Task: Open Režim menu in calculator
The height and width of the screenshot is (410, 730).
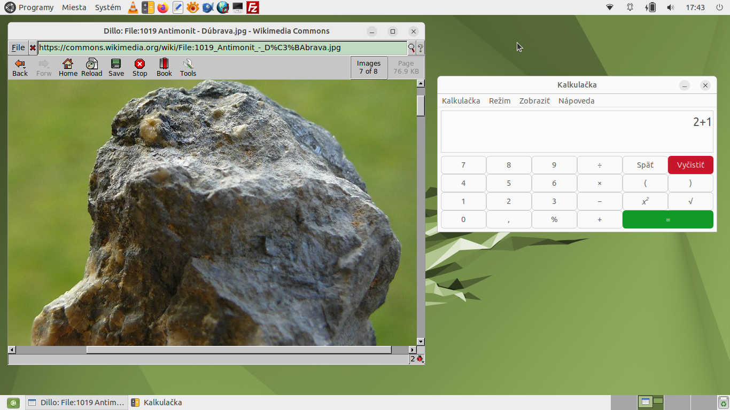Action: coord(500,101)
